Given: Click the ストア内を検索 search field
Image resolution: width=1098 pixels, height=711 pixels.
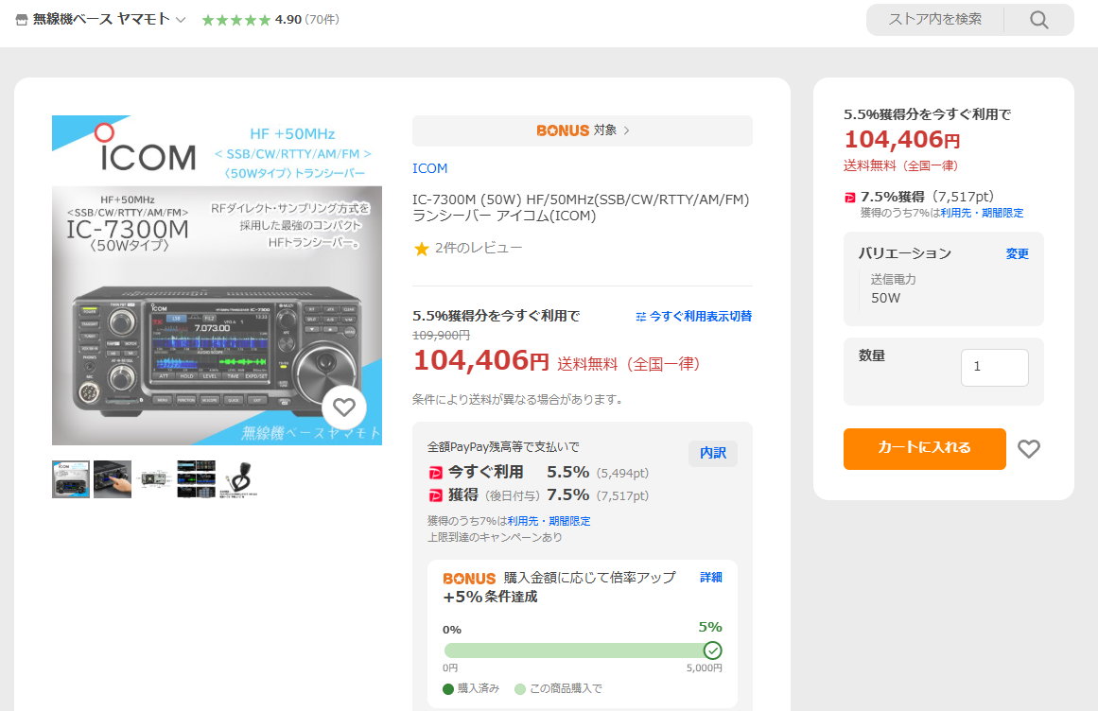Looking at the screenshot, I should click(x=934, y=20).
